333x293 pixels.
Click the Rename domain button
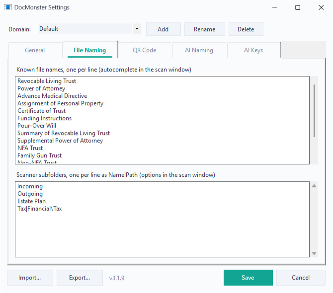[x=204, y=29]
